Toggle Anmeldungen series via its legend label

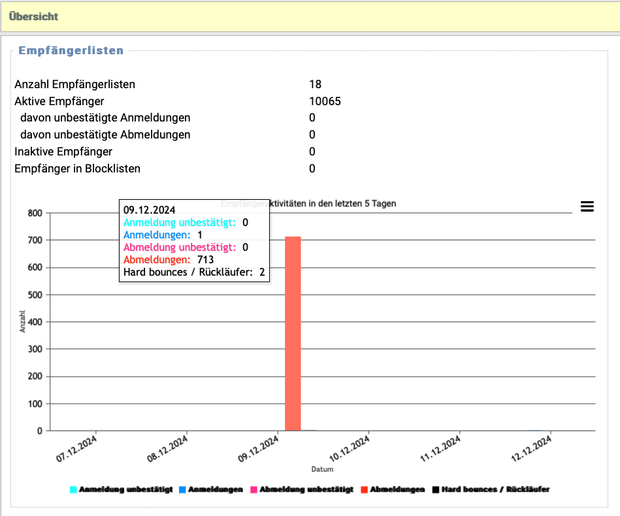(x=215, y=489)
